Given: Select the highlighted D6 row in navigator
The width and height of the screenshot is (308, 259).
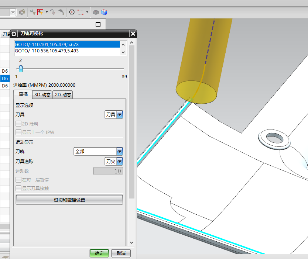Looking at the screenshot, I should 5,79.
